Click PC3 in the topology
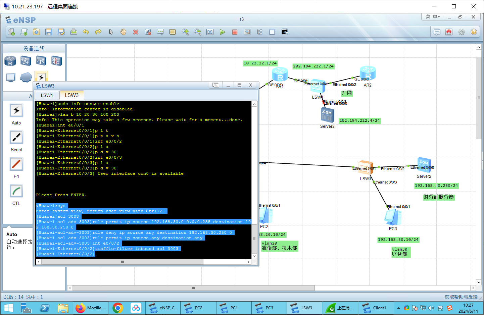 (393, 217)
